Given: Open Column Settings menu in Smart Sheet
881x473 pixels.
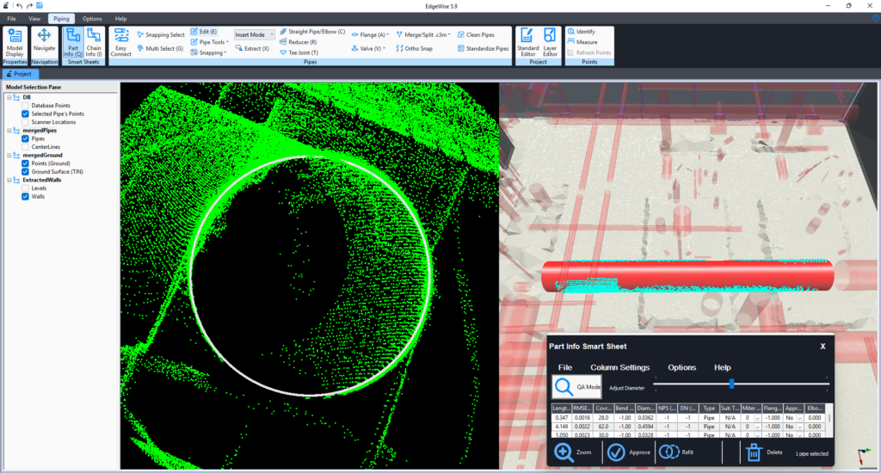Looking at the screenshot, I should (x=619, y=367).
